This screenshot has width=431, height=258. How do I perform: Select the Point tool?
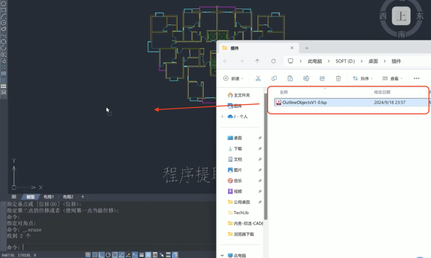4,67
